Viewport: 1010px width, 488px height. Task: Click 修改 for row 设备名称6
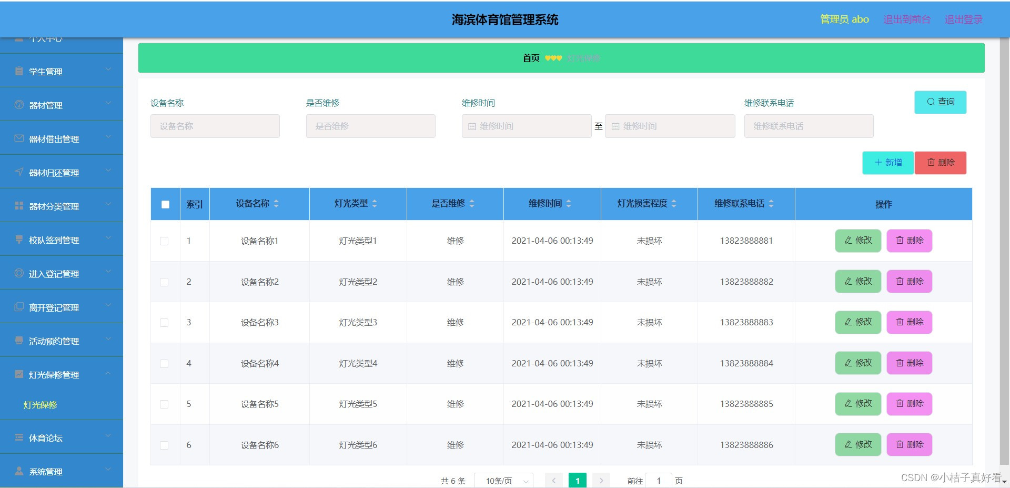tap(858, 445)
